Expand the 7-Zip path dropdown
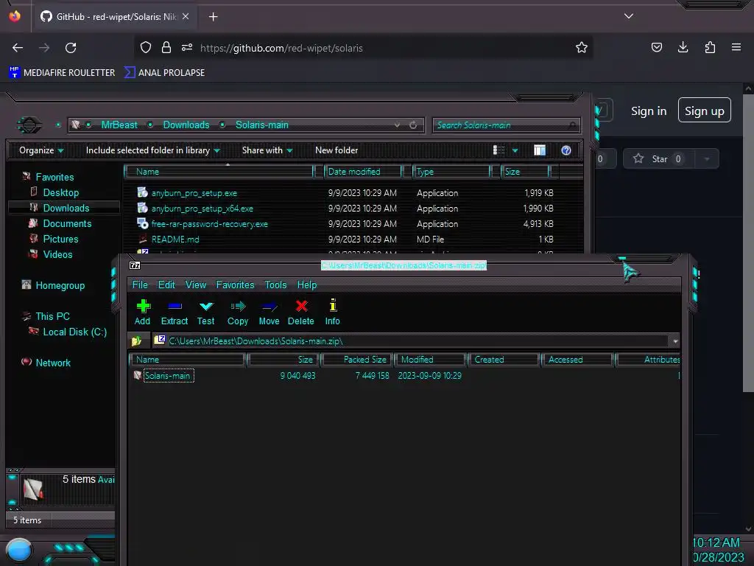The image size is (754, 566). (x=675, y=340)
